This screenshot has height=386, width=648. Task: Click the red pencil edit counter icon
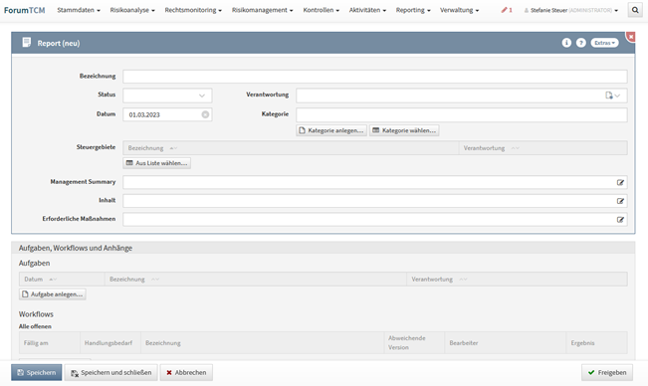[507, 10]
